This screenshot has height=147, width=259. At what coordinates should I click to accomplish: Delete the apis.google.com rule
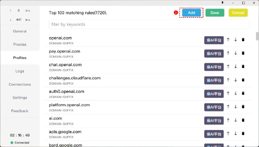[243, 133]
